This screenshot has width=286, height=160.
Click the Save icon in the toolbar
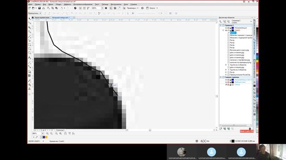39,8
